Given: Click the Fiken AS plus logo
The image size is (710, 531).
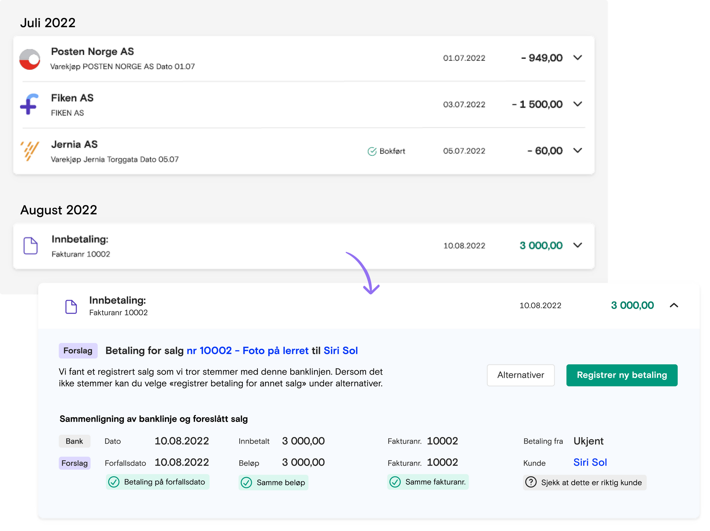Looking at the screenshot, I should coord(29,104).
